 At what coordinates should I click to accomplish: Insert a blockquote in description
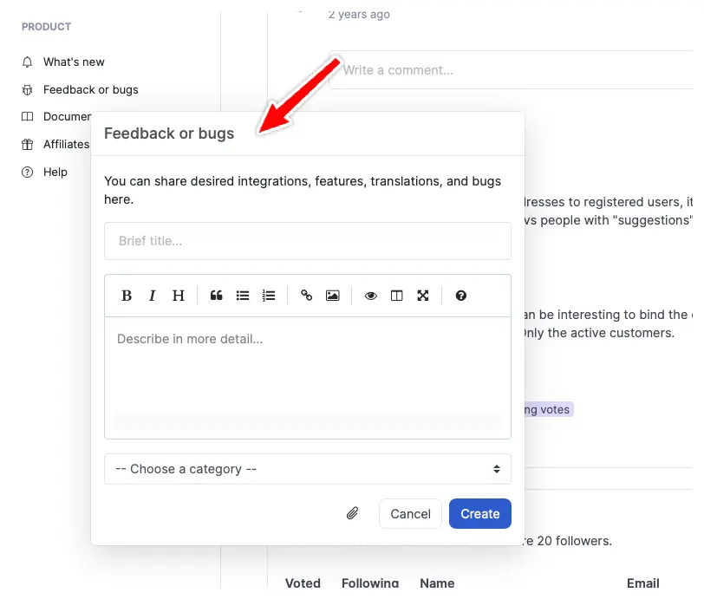click(x=217, y=296)
